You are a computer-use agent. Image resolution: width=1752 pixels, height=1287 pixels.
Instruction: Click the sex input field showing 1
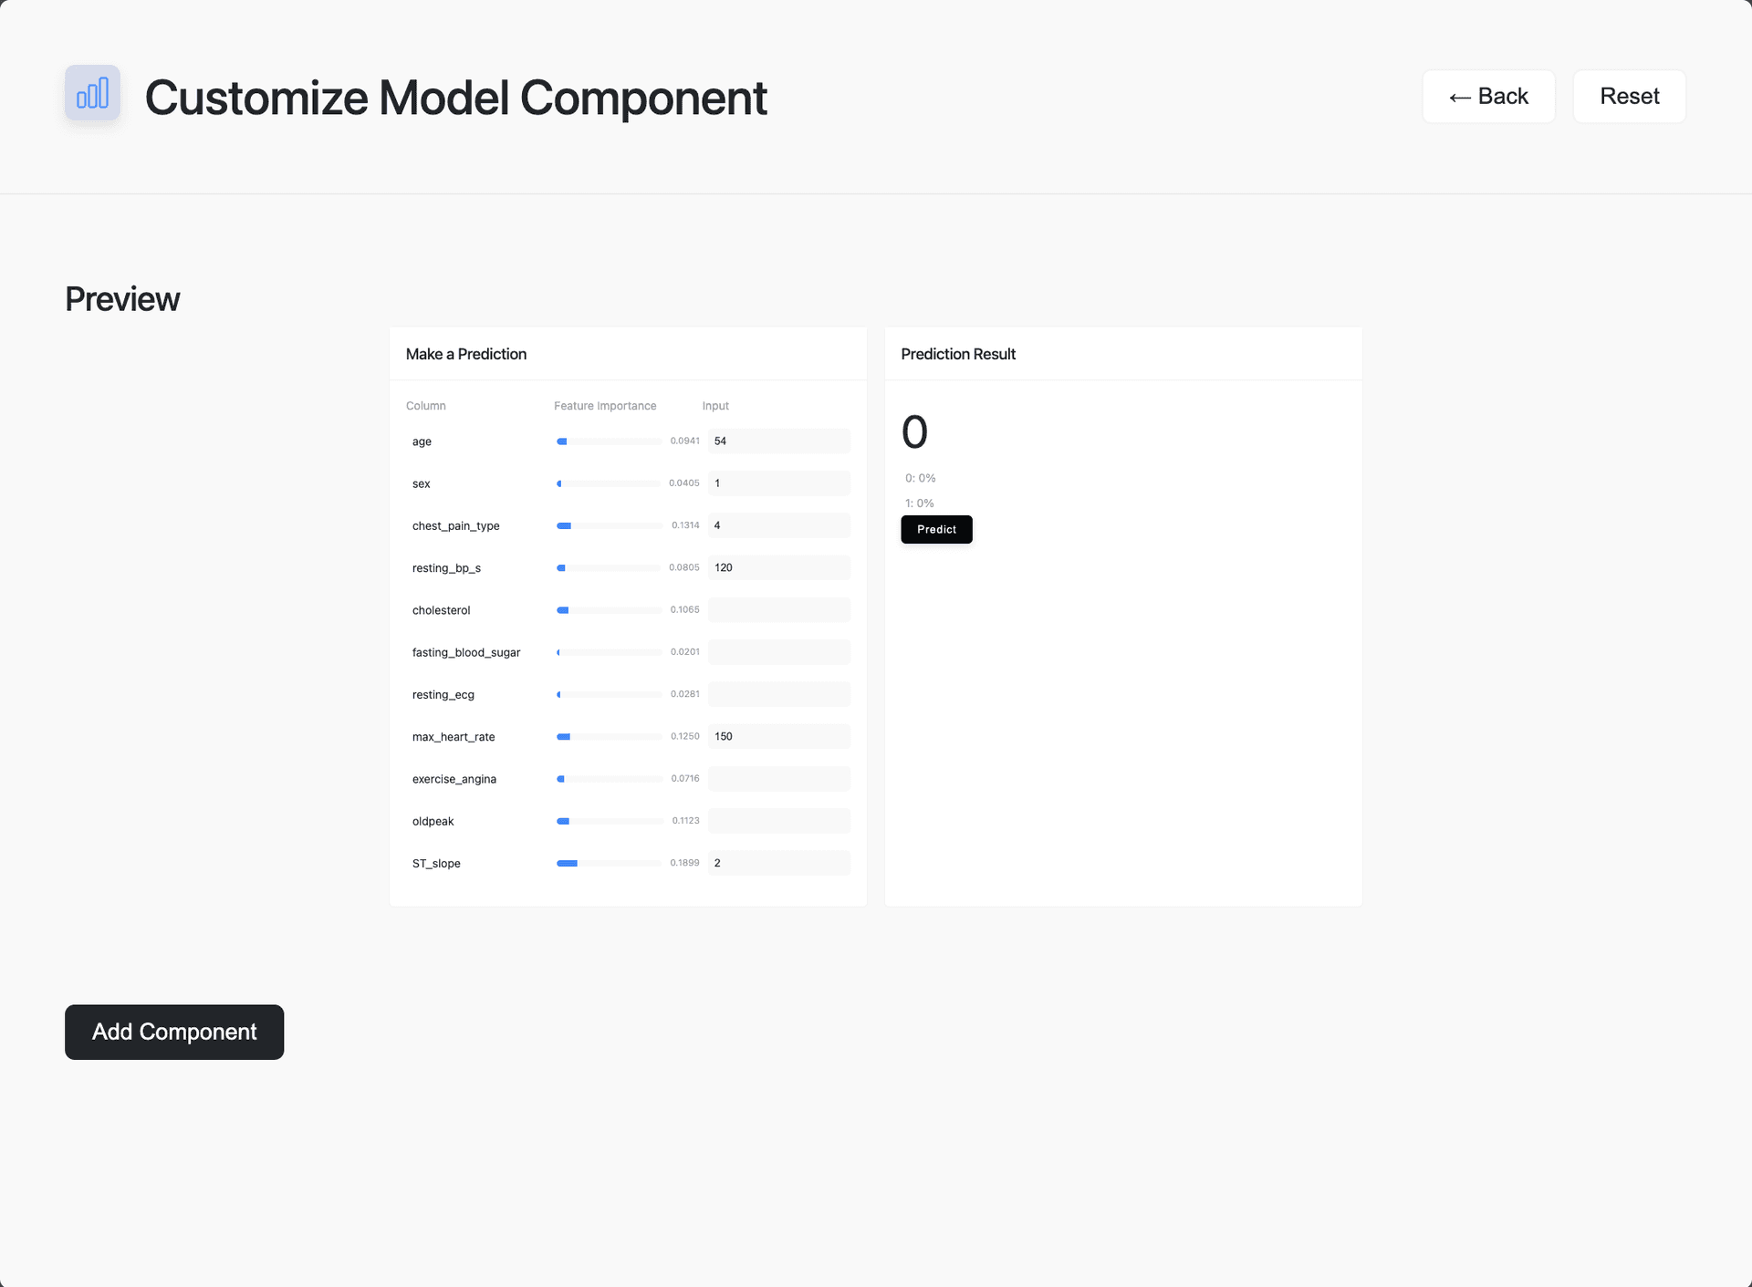coord(778,483)
